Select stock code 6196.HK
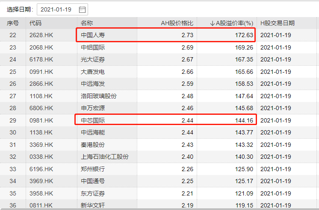This screenshot has width=319, height=210. tap(41, 169)
